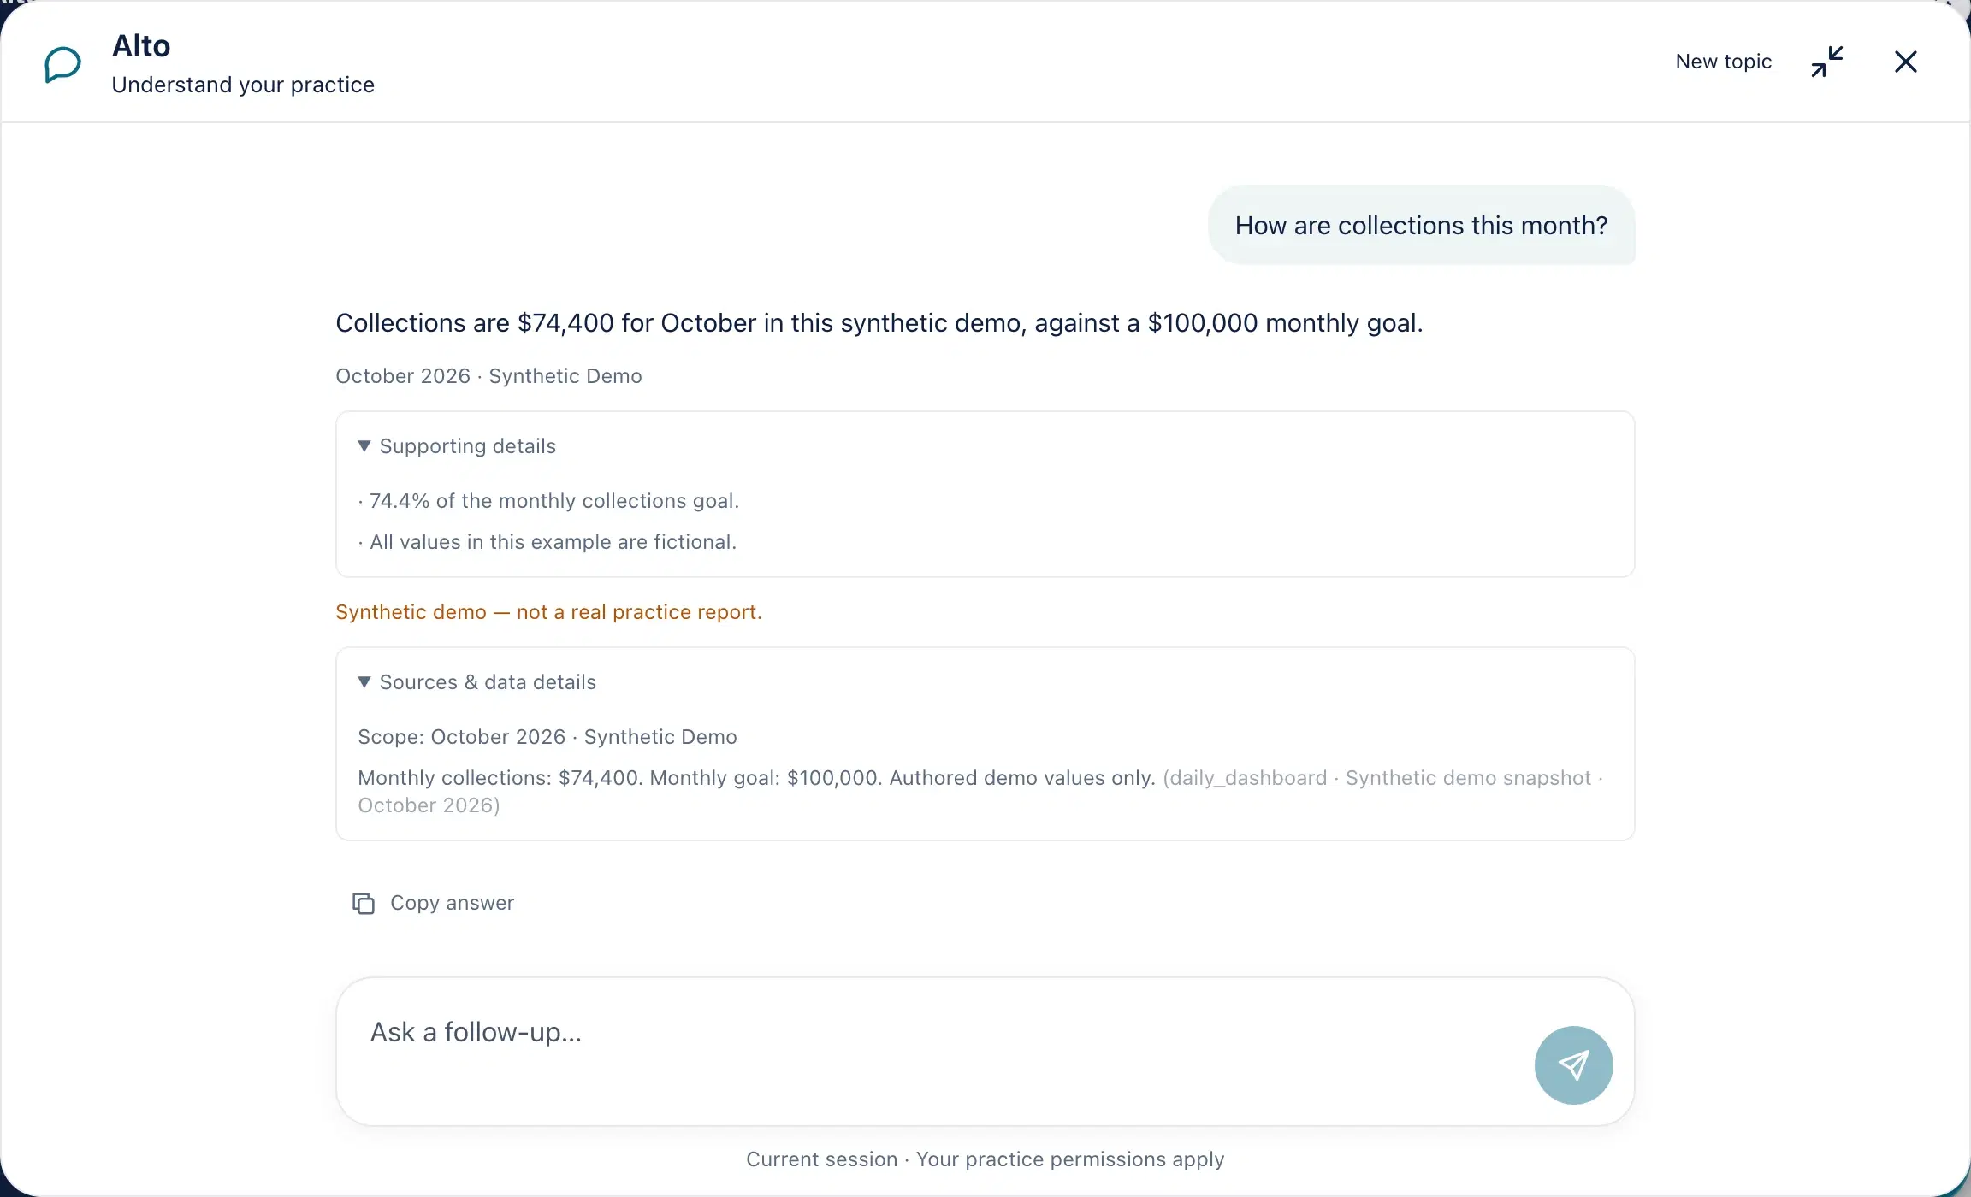This screenshot has height=1197, width=1971.
Task: Select the user message 'How are collections this month?'
Action: pos(1421,225)
